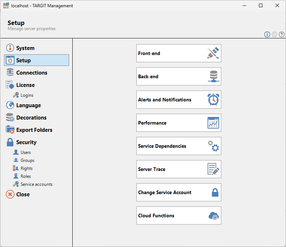
Task: Click the Server Trace document pencil icon
Action: 213,169
